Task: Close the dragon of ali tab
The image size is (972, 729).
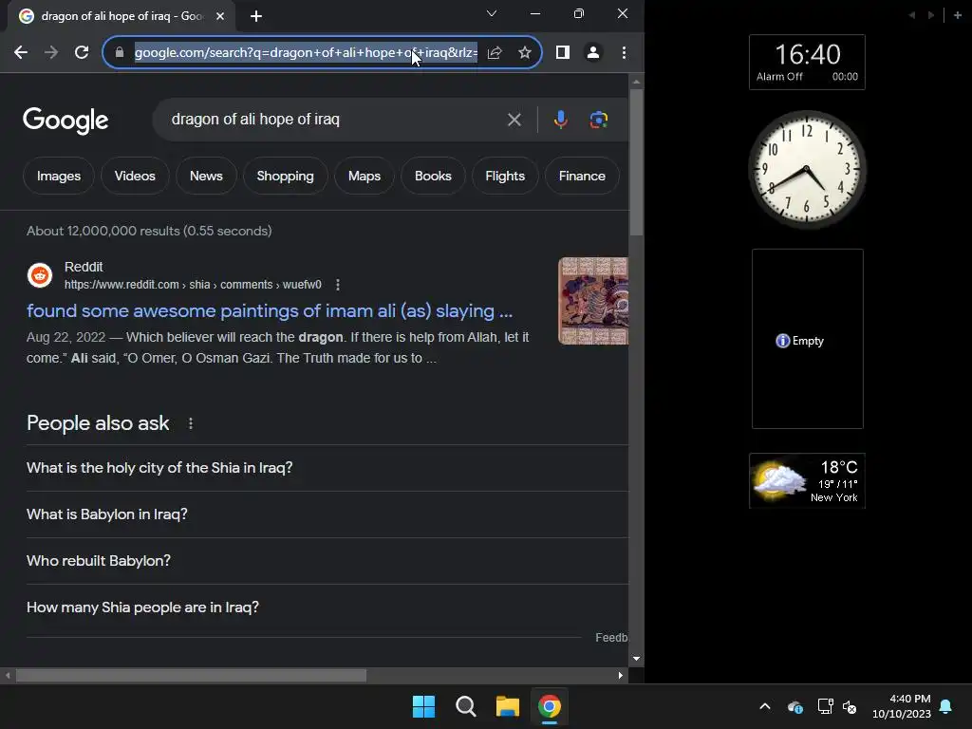Action: [220, 16]
